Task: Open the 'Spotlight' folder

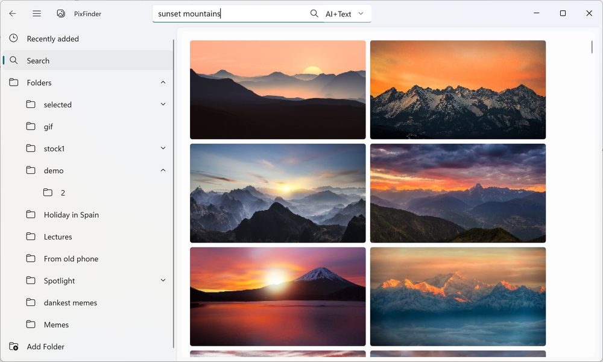Action: pos(87,280)
